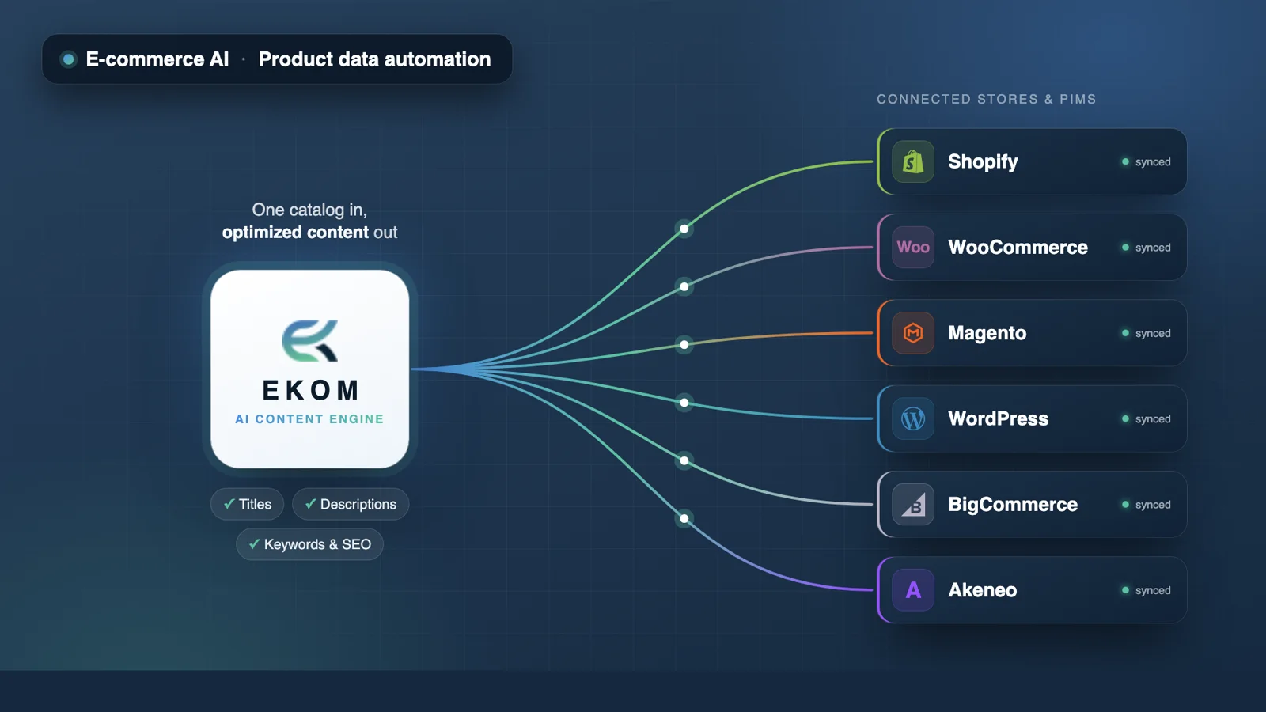Click BigCommerce synced status indicator
Screen dimensions: 1266x712
[1146, 505]
